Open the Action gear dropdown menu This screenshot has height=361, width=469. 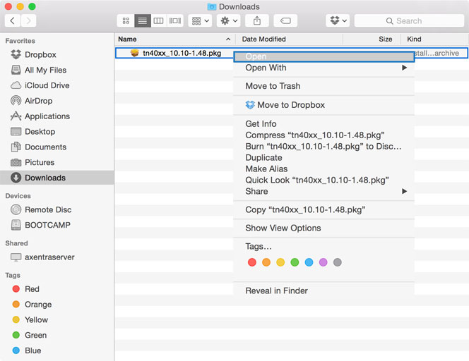[x=230, y=21]
